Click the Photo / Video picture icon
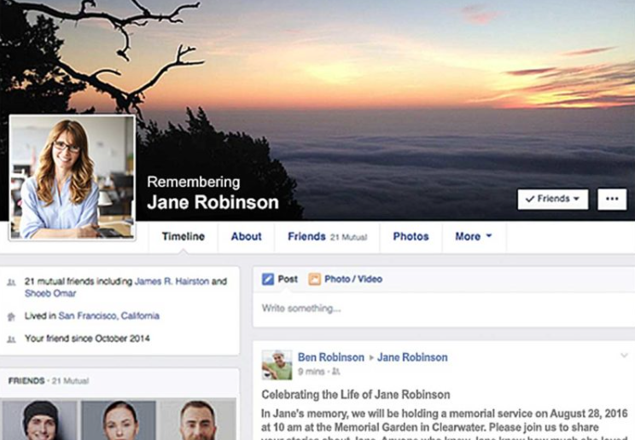635x440 pixels. [314, 279]
